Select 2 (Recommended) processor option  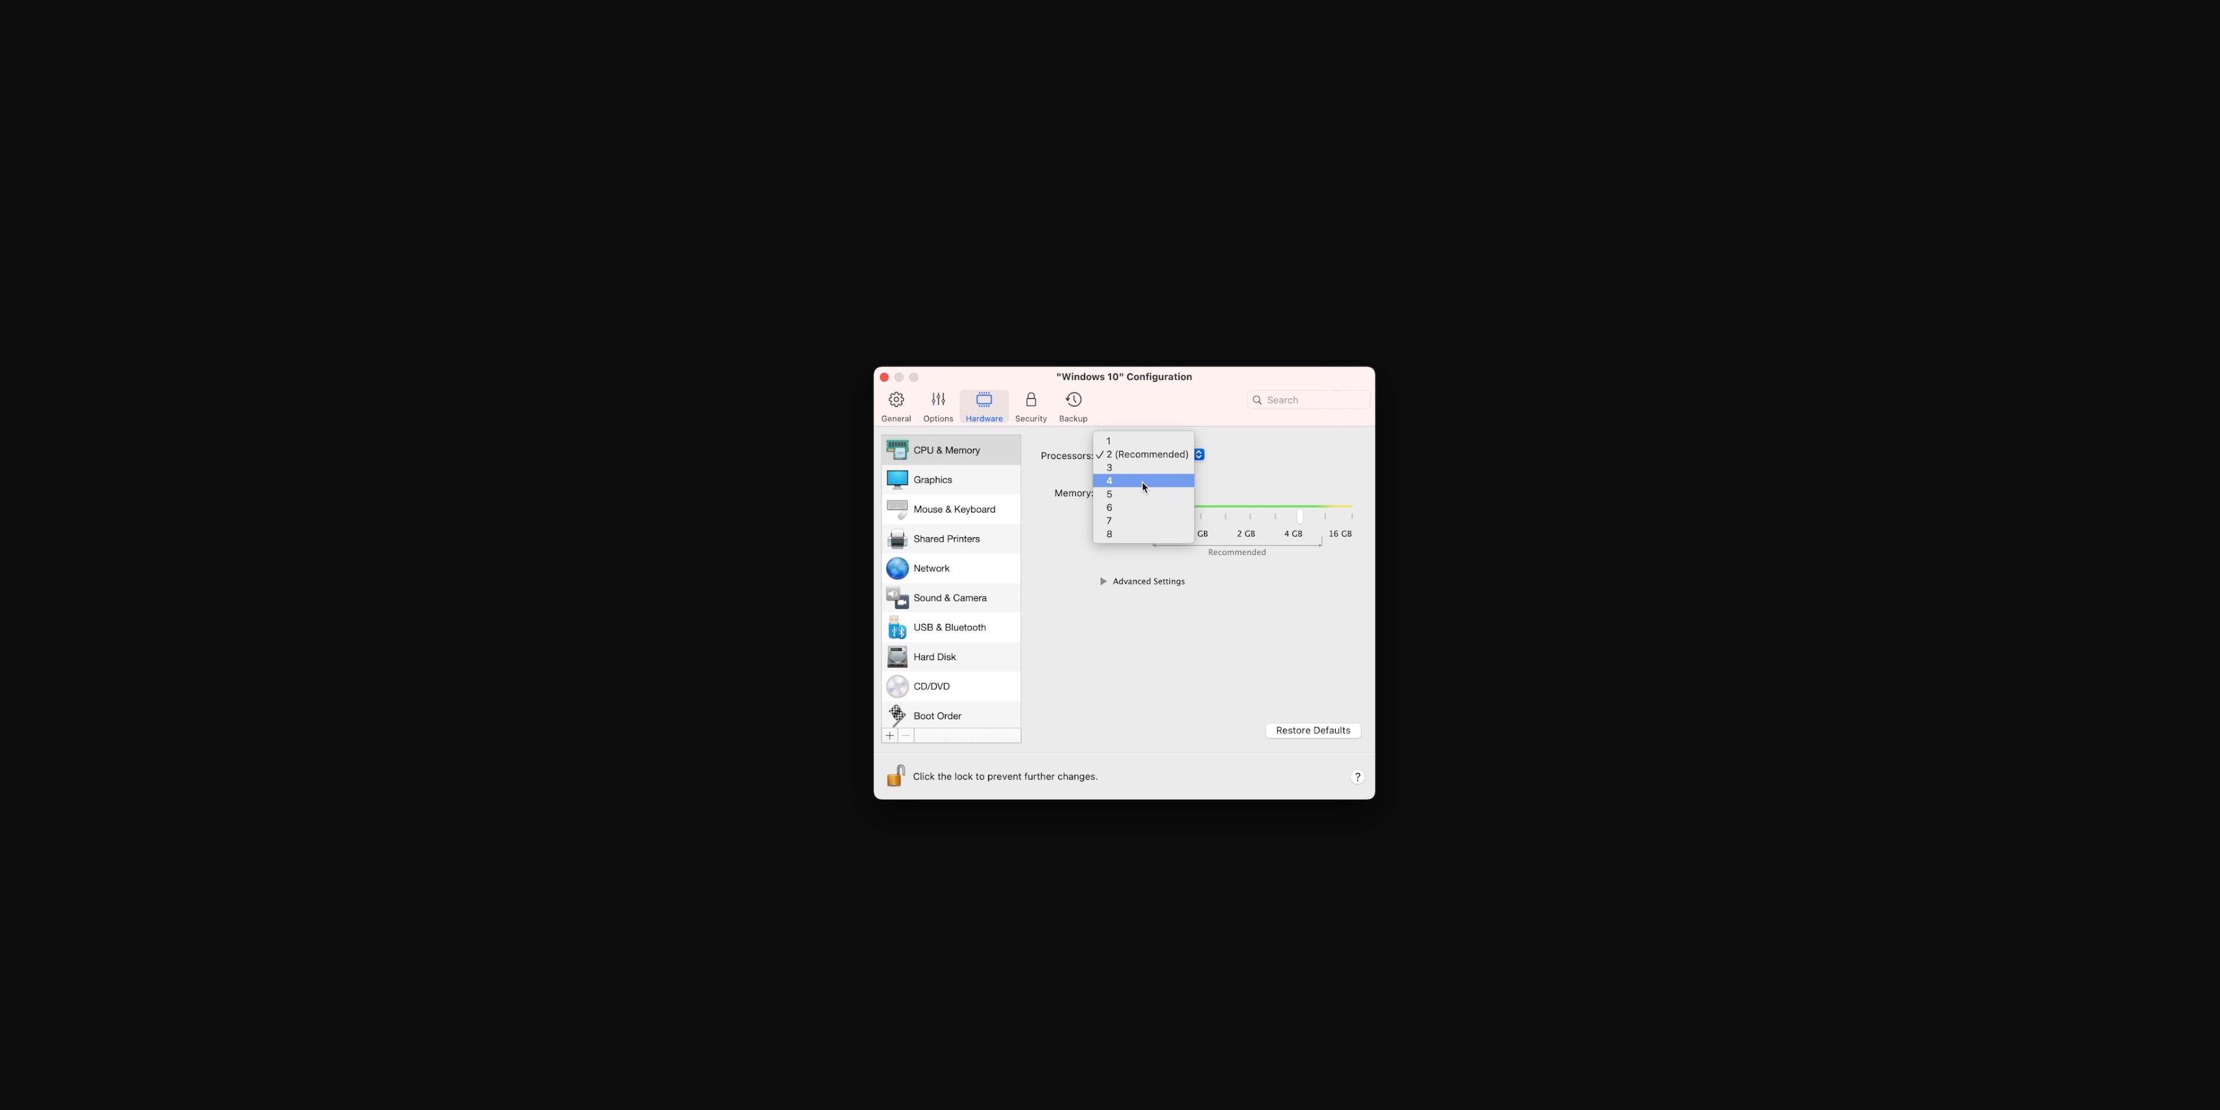pyautogui.click(x=1145, y=454)
